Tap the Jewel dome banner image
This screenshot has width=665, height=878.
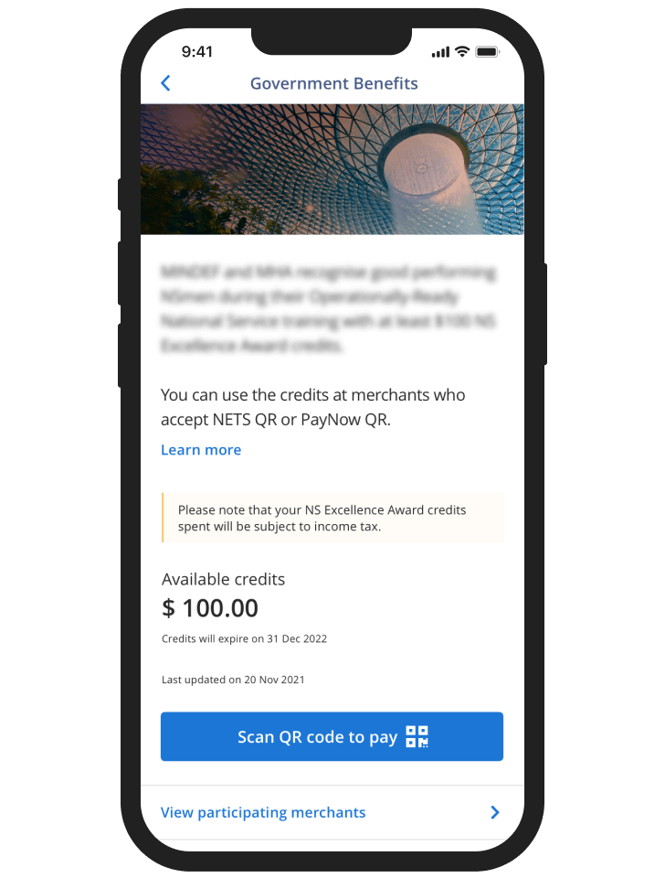point(332,168)
